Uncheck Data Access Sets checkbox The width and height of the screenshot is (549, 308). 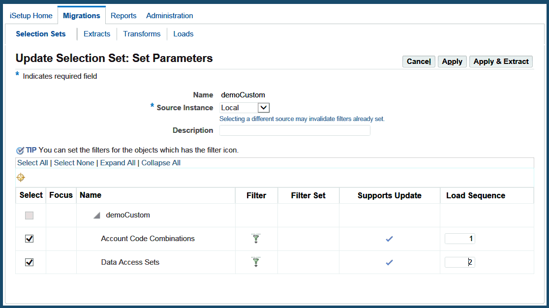pyautogui.click(x=30, y=262)
